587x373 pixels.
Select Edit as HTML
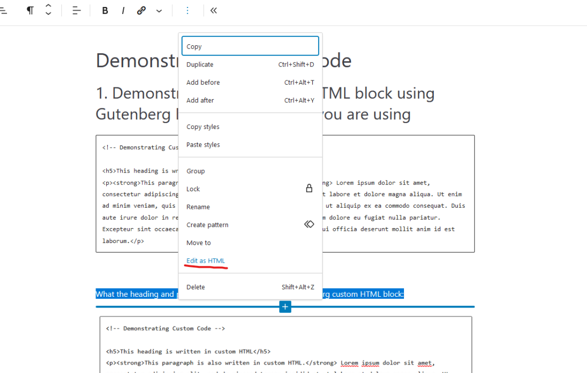tap(250, 261)
